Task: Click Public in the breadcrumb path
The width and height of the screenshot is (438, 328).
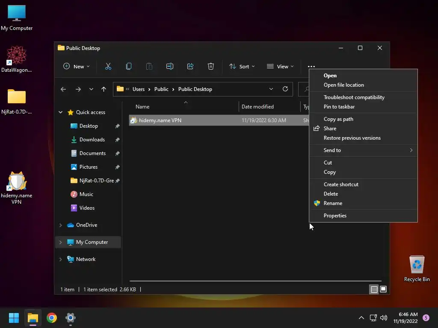Action: click(161, 89)
